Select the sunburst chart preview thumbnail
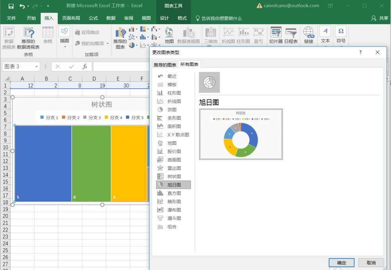Viewport: 391px width, 270px height. click(240, 135)
